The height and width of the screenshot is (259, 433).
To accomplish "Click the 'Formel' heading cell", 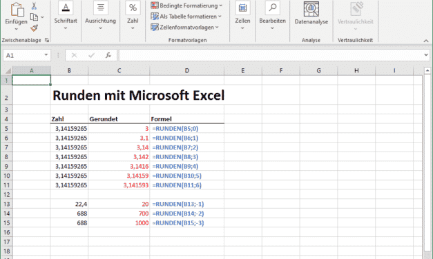I will [187, 119].
